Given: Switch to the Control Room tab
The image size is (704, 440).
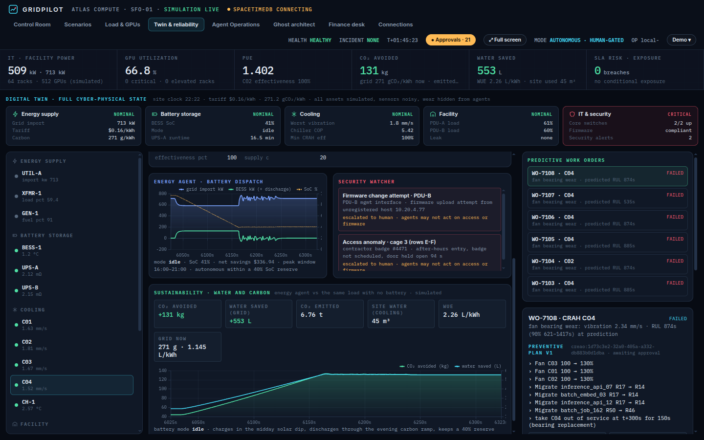Looking at the screenshot, I should [x=32, y=24].
